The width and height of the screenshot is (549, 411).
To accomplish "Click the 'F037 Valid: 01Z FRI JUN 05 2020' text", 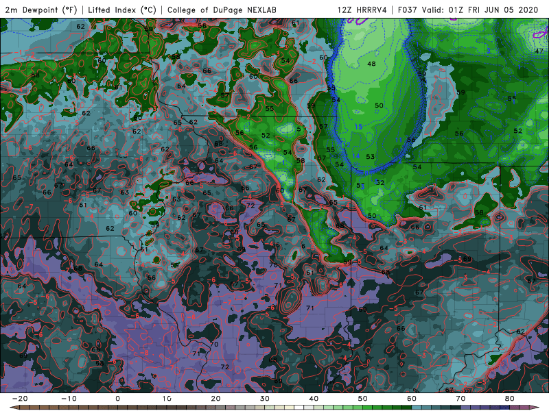I will 468,10.
